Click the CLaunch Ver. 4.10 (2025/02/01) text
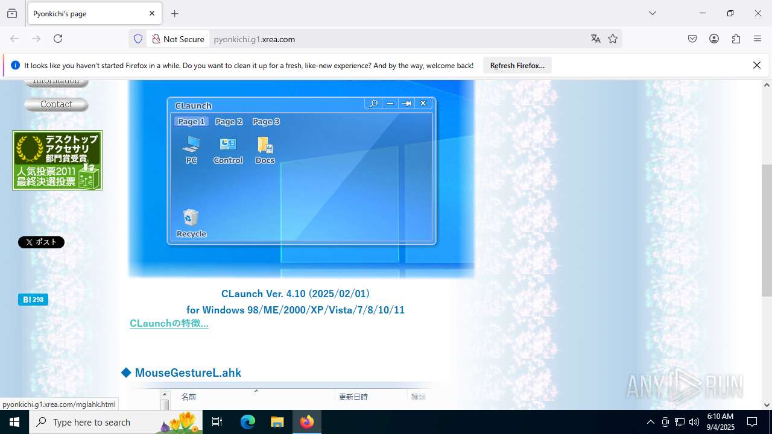772x434 pixels. 296,294
